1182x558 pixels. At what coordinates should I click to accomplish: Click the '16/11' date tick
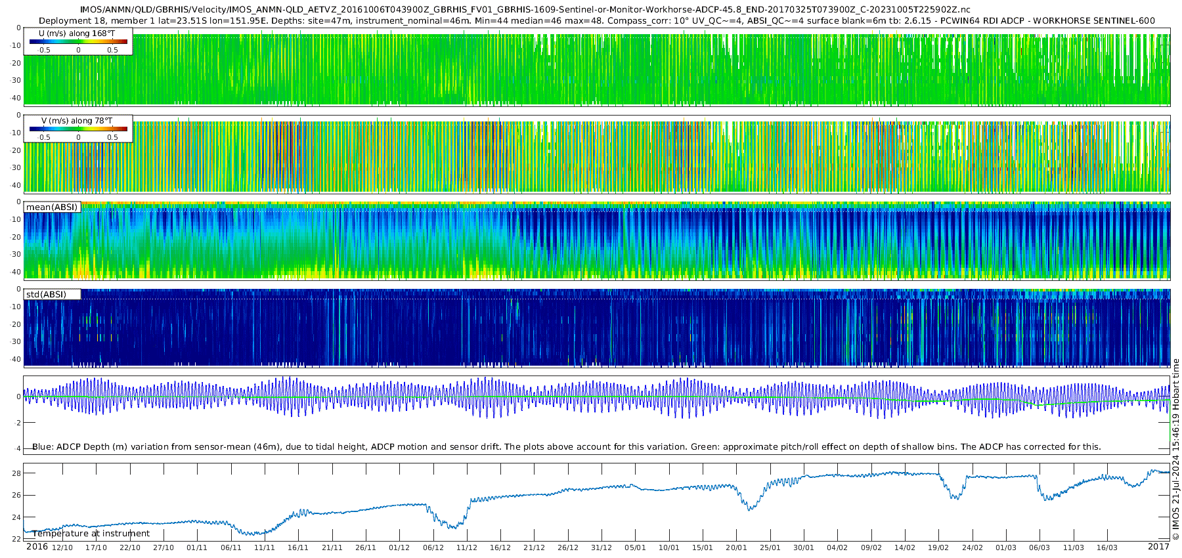[x=298, y=547]
